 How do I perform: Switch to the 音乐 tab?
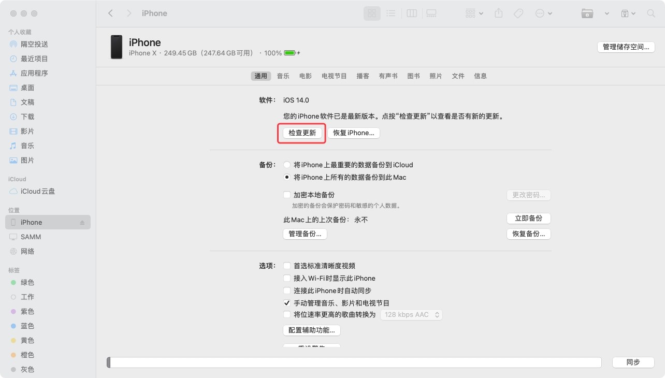click(x=283, y=76)
